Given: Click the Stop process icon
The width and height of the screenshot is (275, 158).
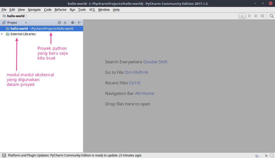Looking at the screenshot, I should [x=262, y=16].
